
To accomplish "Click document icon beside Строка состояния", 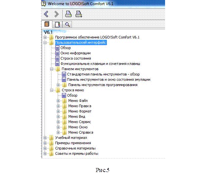I will pos(57,58).
